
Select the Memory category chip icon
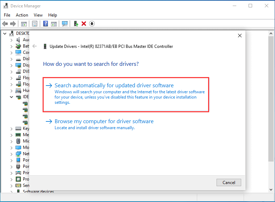coord(18,135)
